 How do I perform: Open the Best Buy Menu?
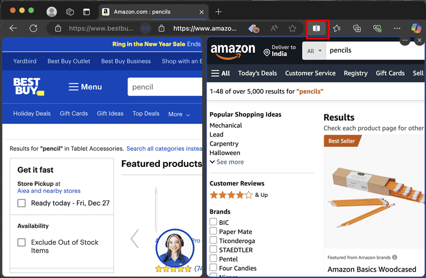click(85, 87)
